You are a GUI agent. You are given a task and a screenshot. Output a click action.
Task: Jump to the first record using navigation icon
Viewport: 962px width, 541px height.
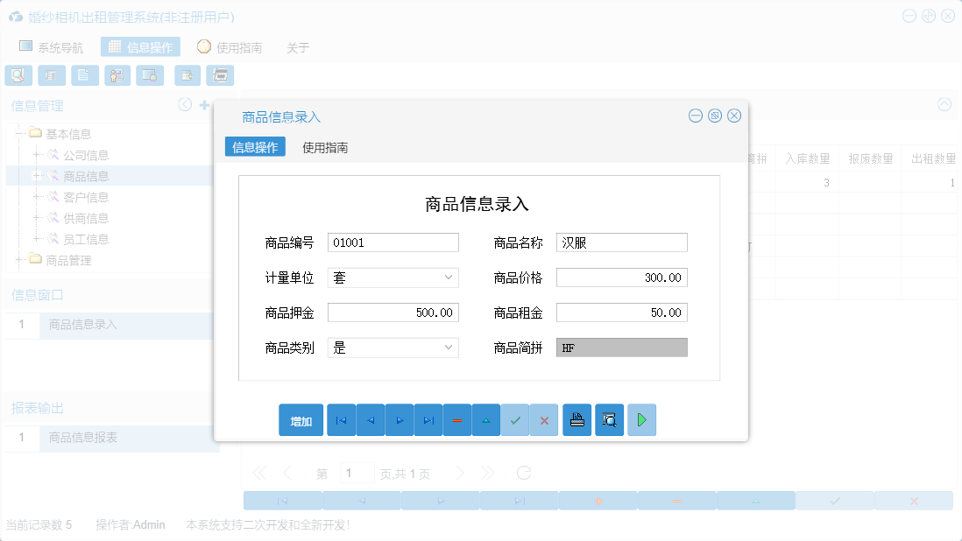coord(341,419)
